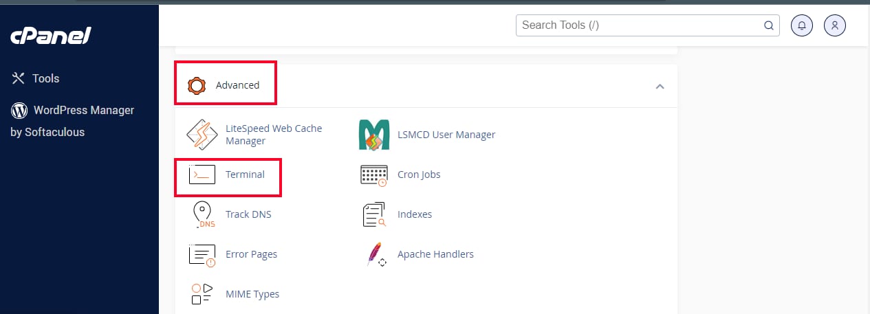Focus the Search Tools input field
Image resolution: width=870 pixels, height=314 pixels.
coord(640,25)
